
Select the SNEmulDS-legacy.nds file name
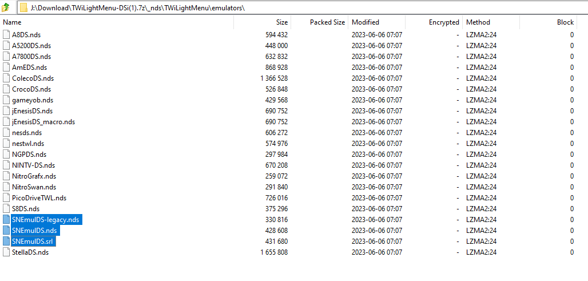tap(46, 220)
